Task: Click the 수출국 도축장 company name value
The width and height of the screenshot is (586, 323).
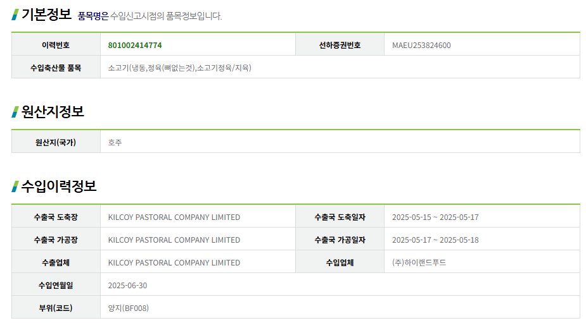Action: tap(174, 217)
